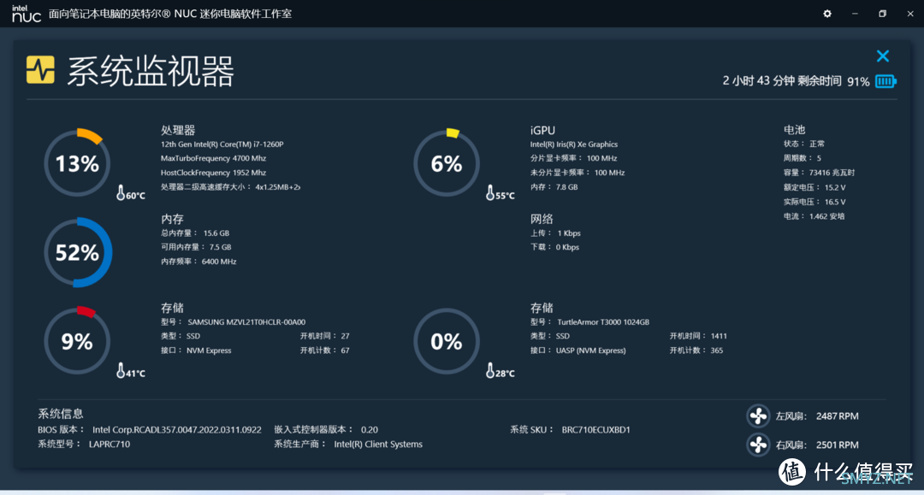Close the System Monitor panel with blue X

tap(883, 56)
